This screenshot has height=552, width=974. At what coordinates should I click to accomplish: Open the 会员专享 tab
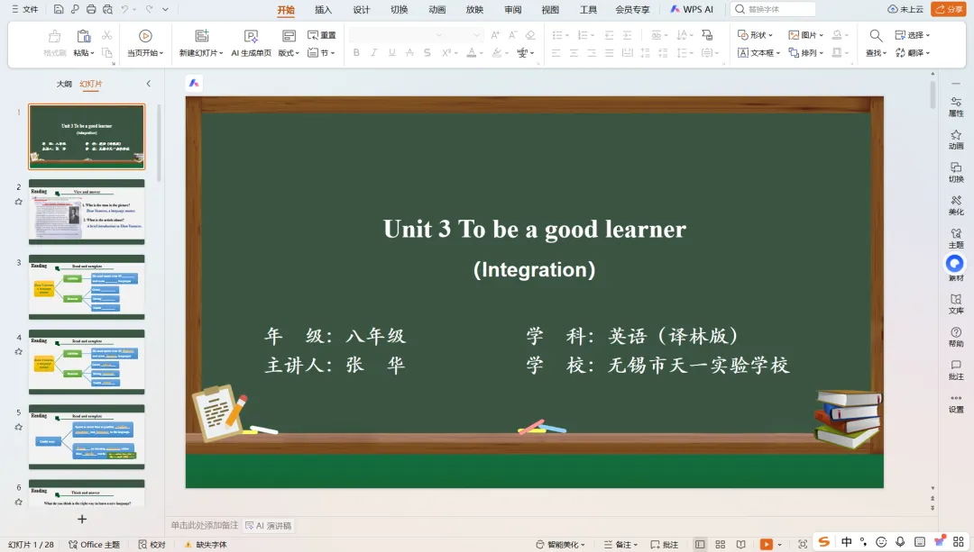pyautogui.click(x=632, y=9)
